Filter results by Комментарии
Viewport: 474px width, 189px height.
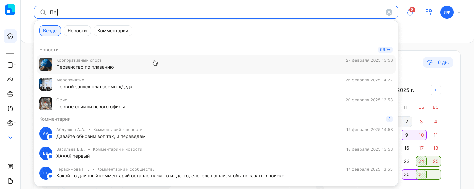113,31
